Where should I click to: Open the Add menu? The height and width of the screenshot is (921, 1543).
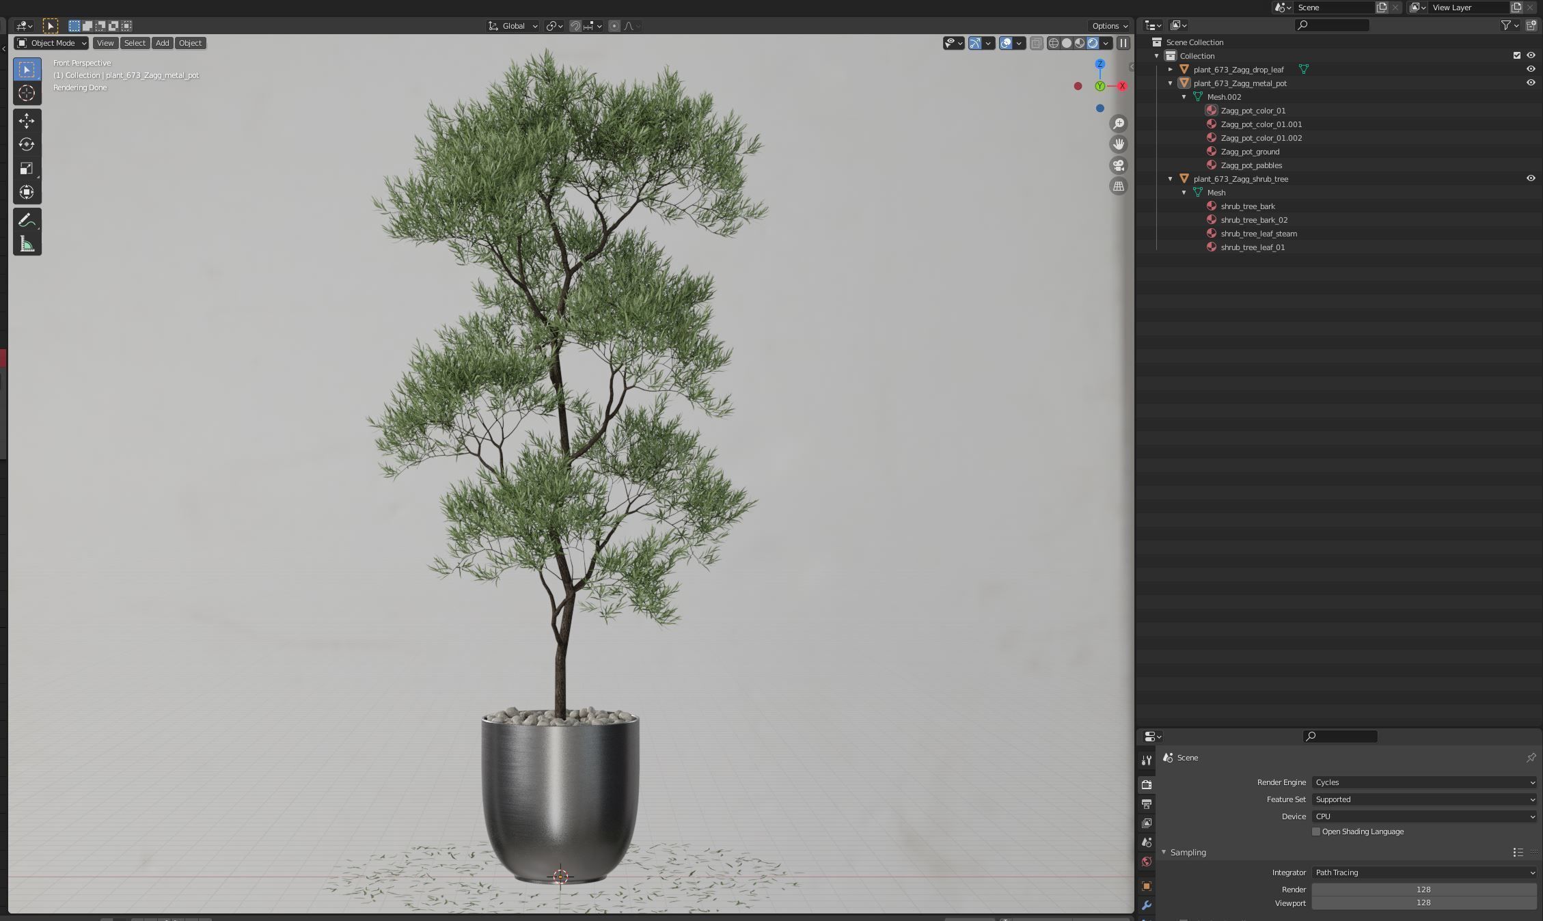[162, 43]
